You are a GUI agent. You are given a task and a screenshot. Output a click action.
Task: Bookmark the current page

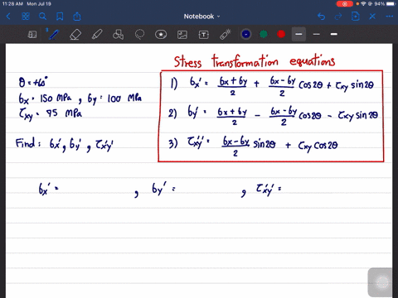(x=60, y=17)
